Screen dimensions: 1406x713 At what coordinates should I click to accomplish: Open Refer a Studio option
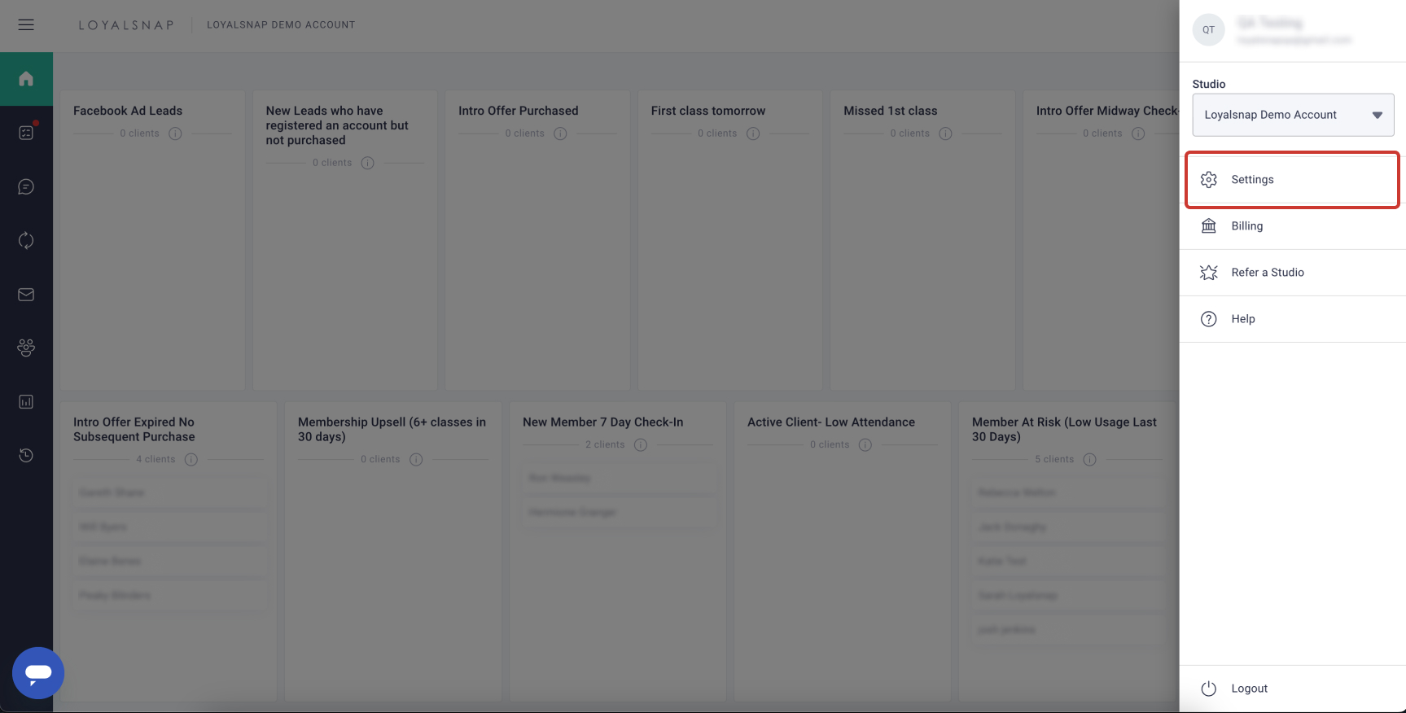pos(1267,273)
